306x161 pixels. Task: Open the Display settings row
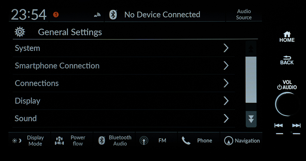pos(124,101)
